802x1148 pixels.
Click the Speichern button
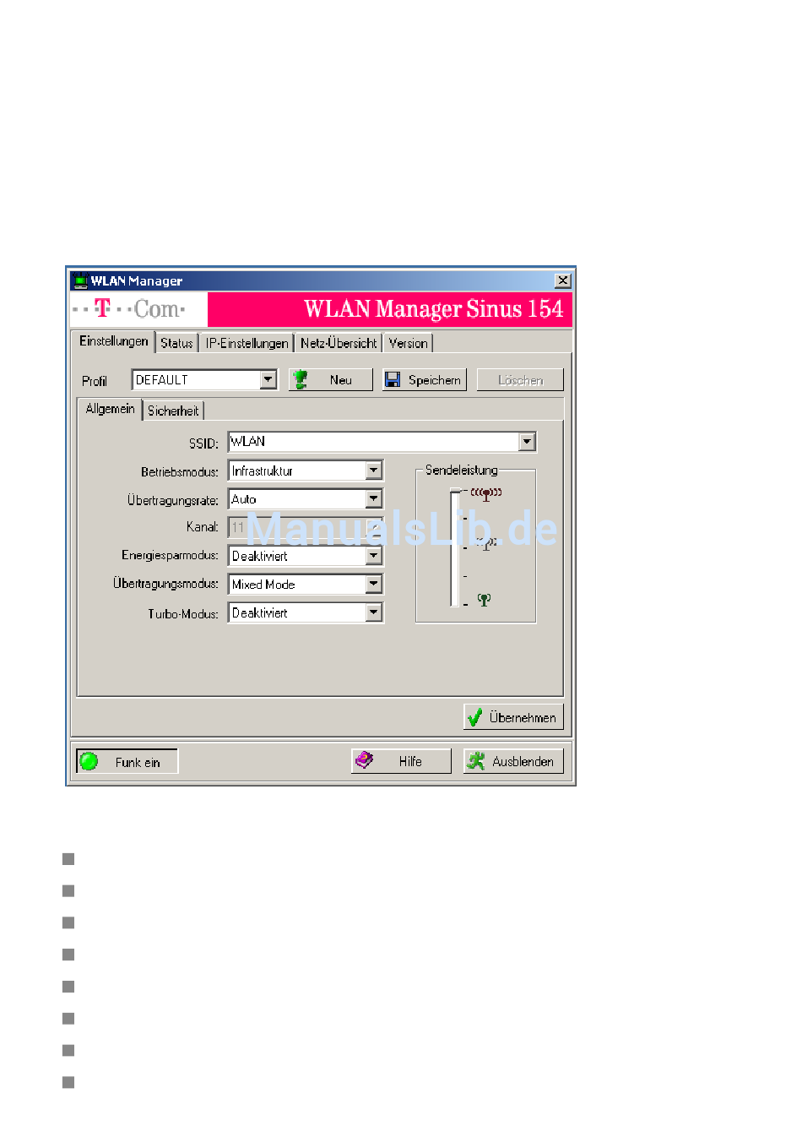(x=425, y=380)
